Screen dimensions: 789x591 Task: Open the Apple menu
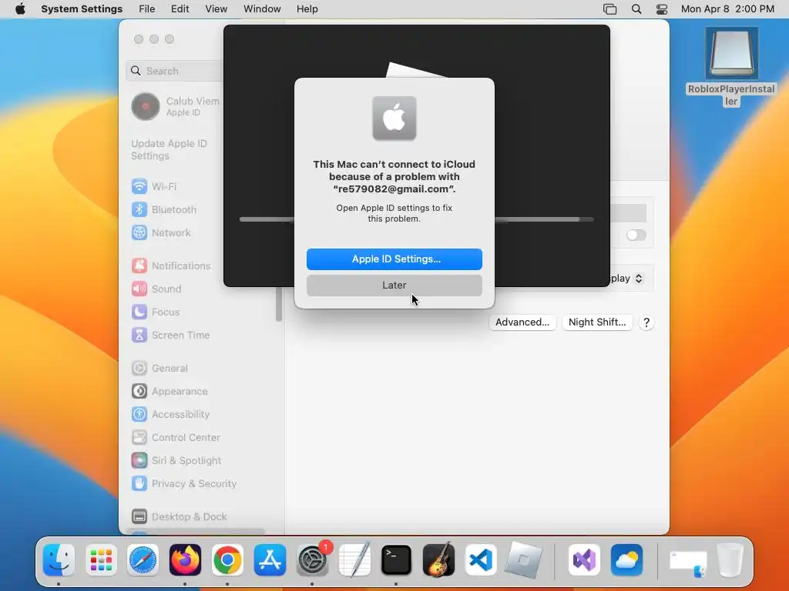pyautogui.click(x=20, y=9)
